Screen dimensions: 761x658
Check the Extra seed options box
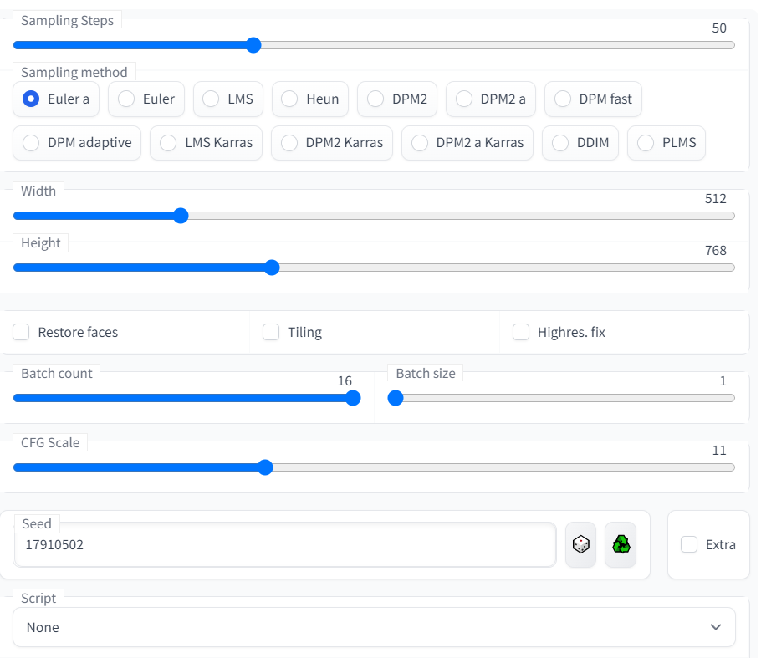click(x=689, y=544)
